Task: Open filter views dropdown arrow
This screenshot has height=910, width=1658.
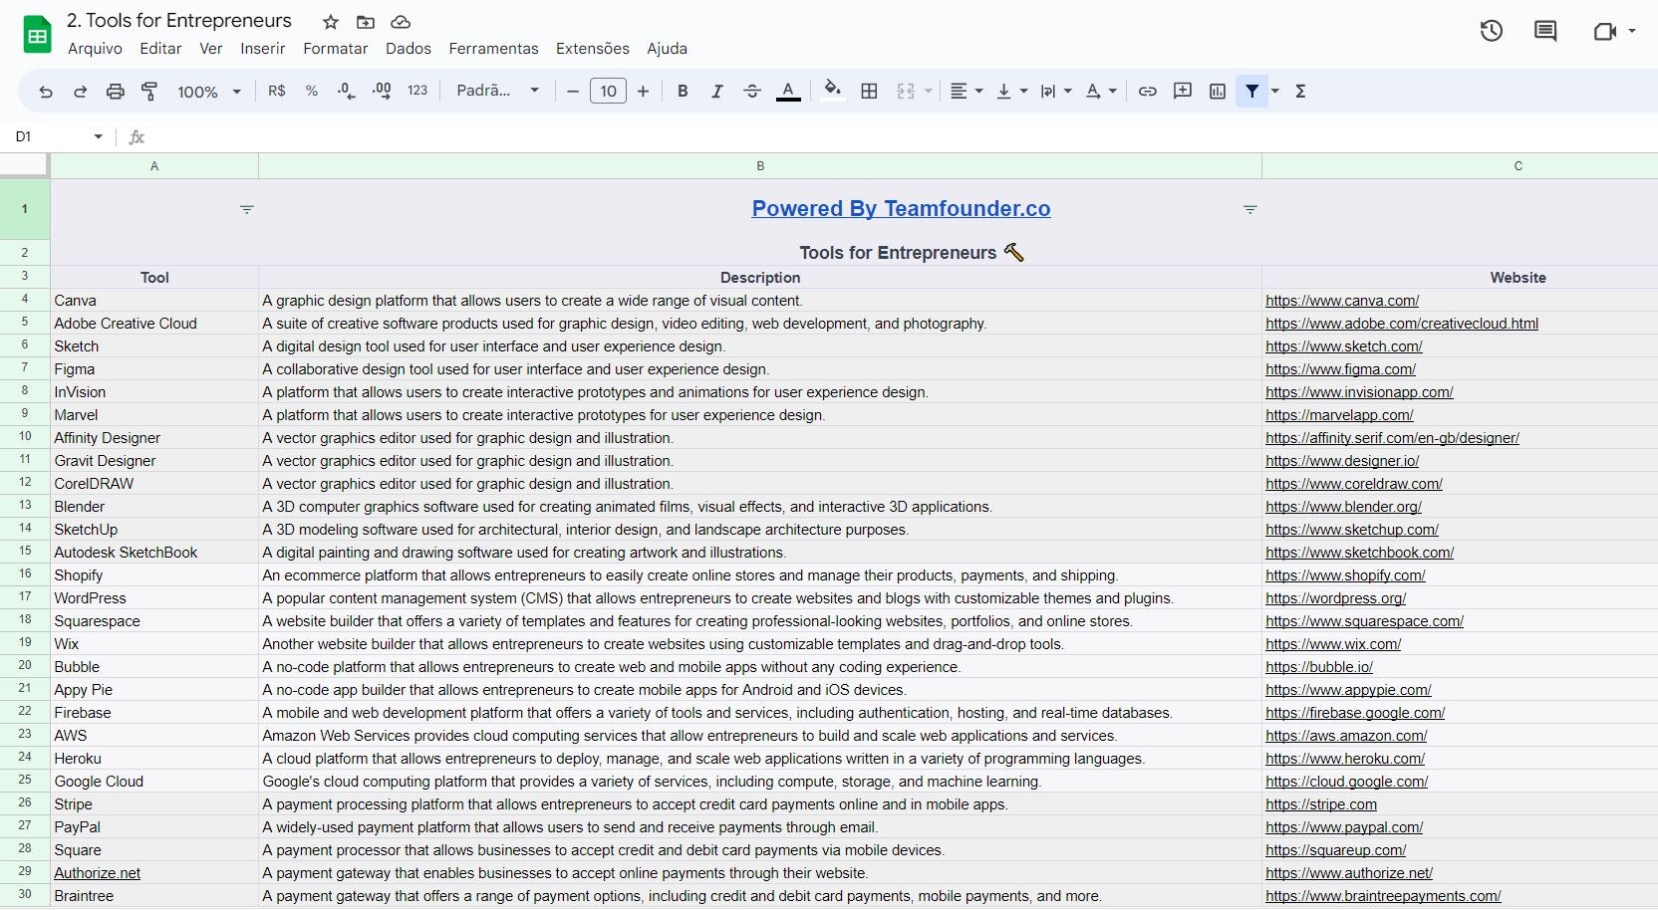Action: (x=1275, y=92)
